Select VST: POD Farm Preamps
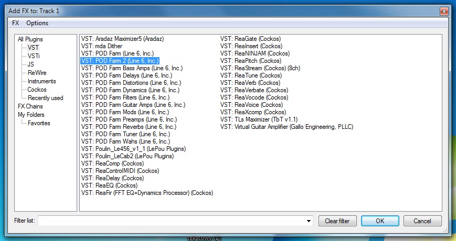The image size is (456, 241). (x=129, y=119)
